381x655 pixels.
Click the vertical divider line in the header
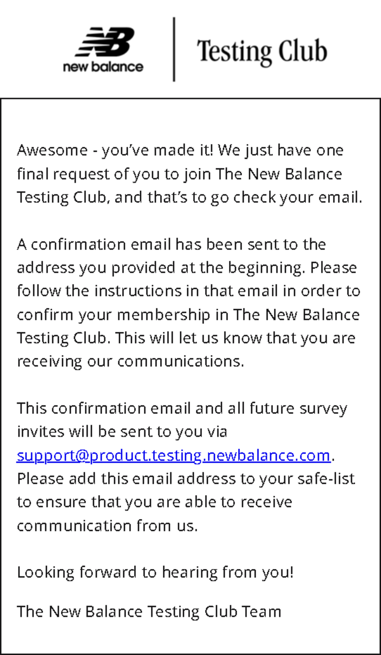click(x=174, y=49)
